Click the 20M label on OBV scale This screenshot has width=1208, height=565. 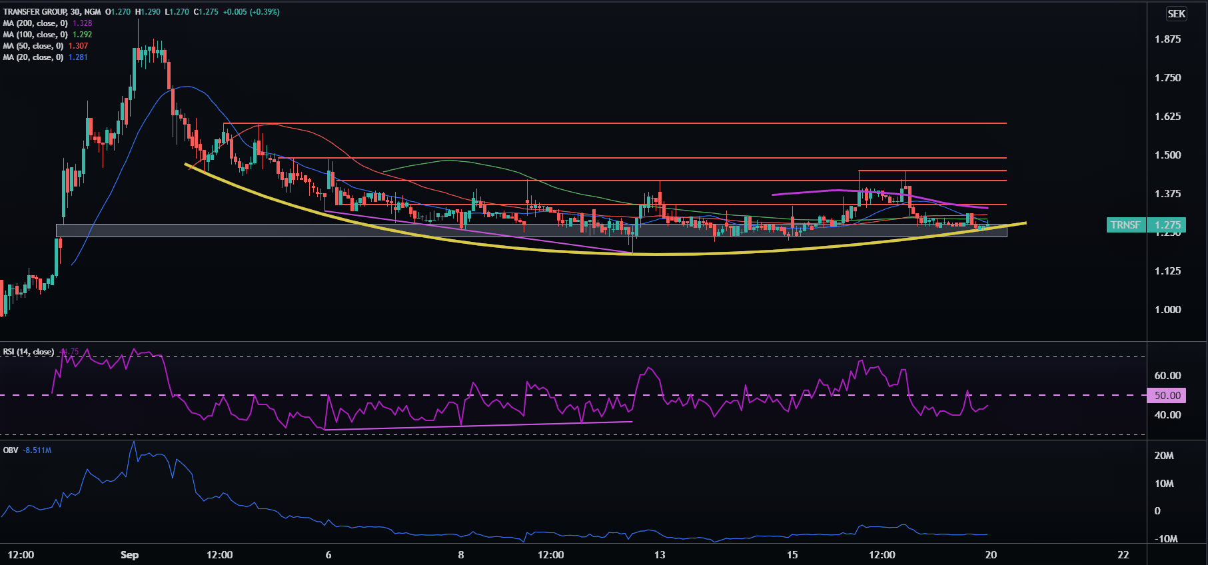click(1164, 456)
